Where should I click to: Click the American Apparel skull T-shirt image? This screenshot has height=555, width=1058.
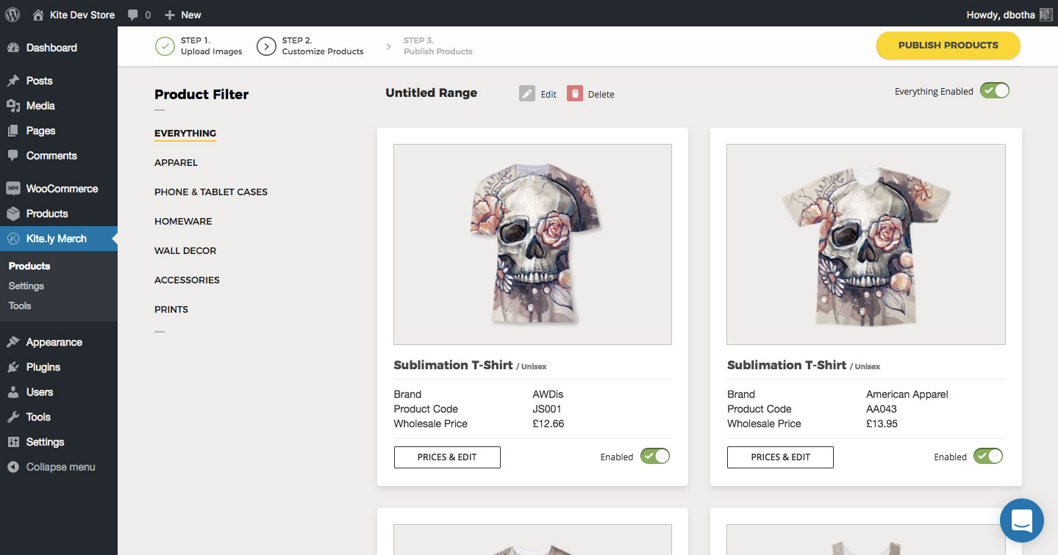(865, 244)
